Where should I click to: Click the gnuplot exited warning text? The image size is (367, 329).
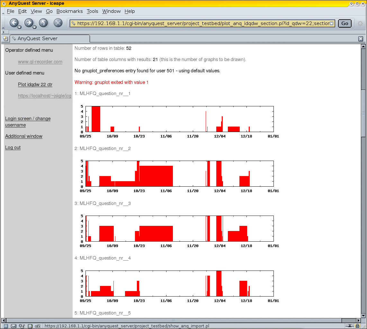(x=112, y=82)
